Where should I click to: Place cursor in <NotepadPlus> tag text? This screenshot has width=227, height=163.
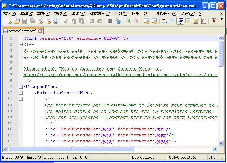click(x=41, y=87)
